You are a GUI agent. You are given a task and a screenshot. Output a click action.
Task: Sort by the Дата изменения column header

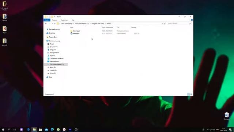pos(107,27)
